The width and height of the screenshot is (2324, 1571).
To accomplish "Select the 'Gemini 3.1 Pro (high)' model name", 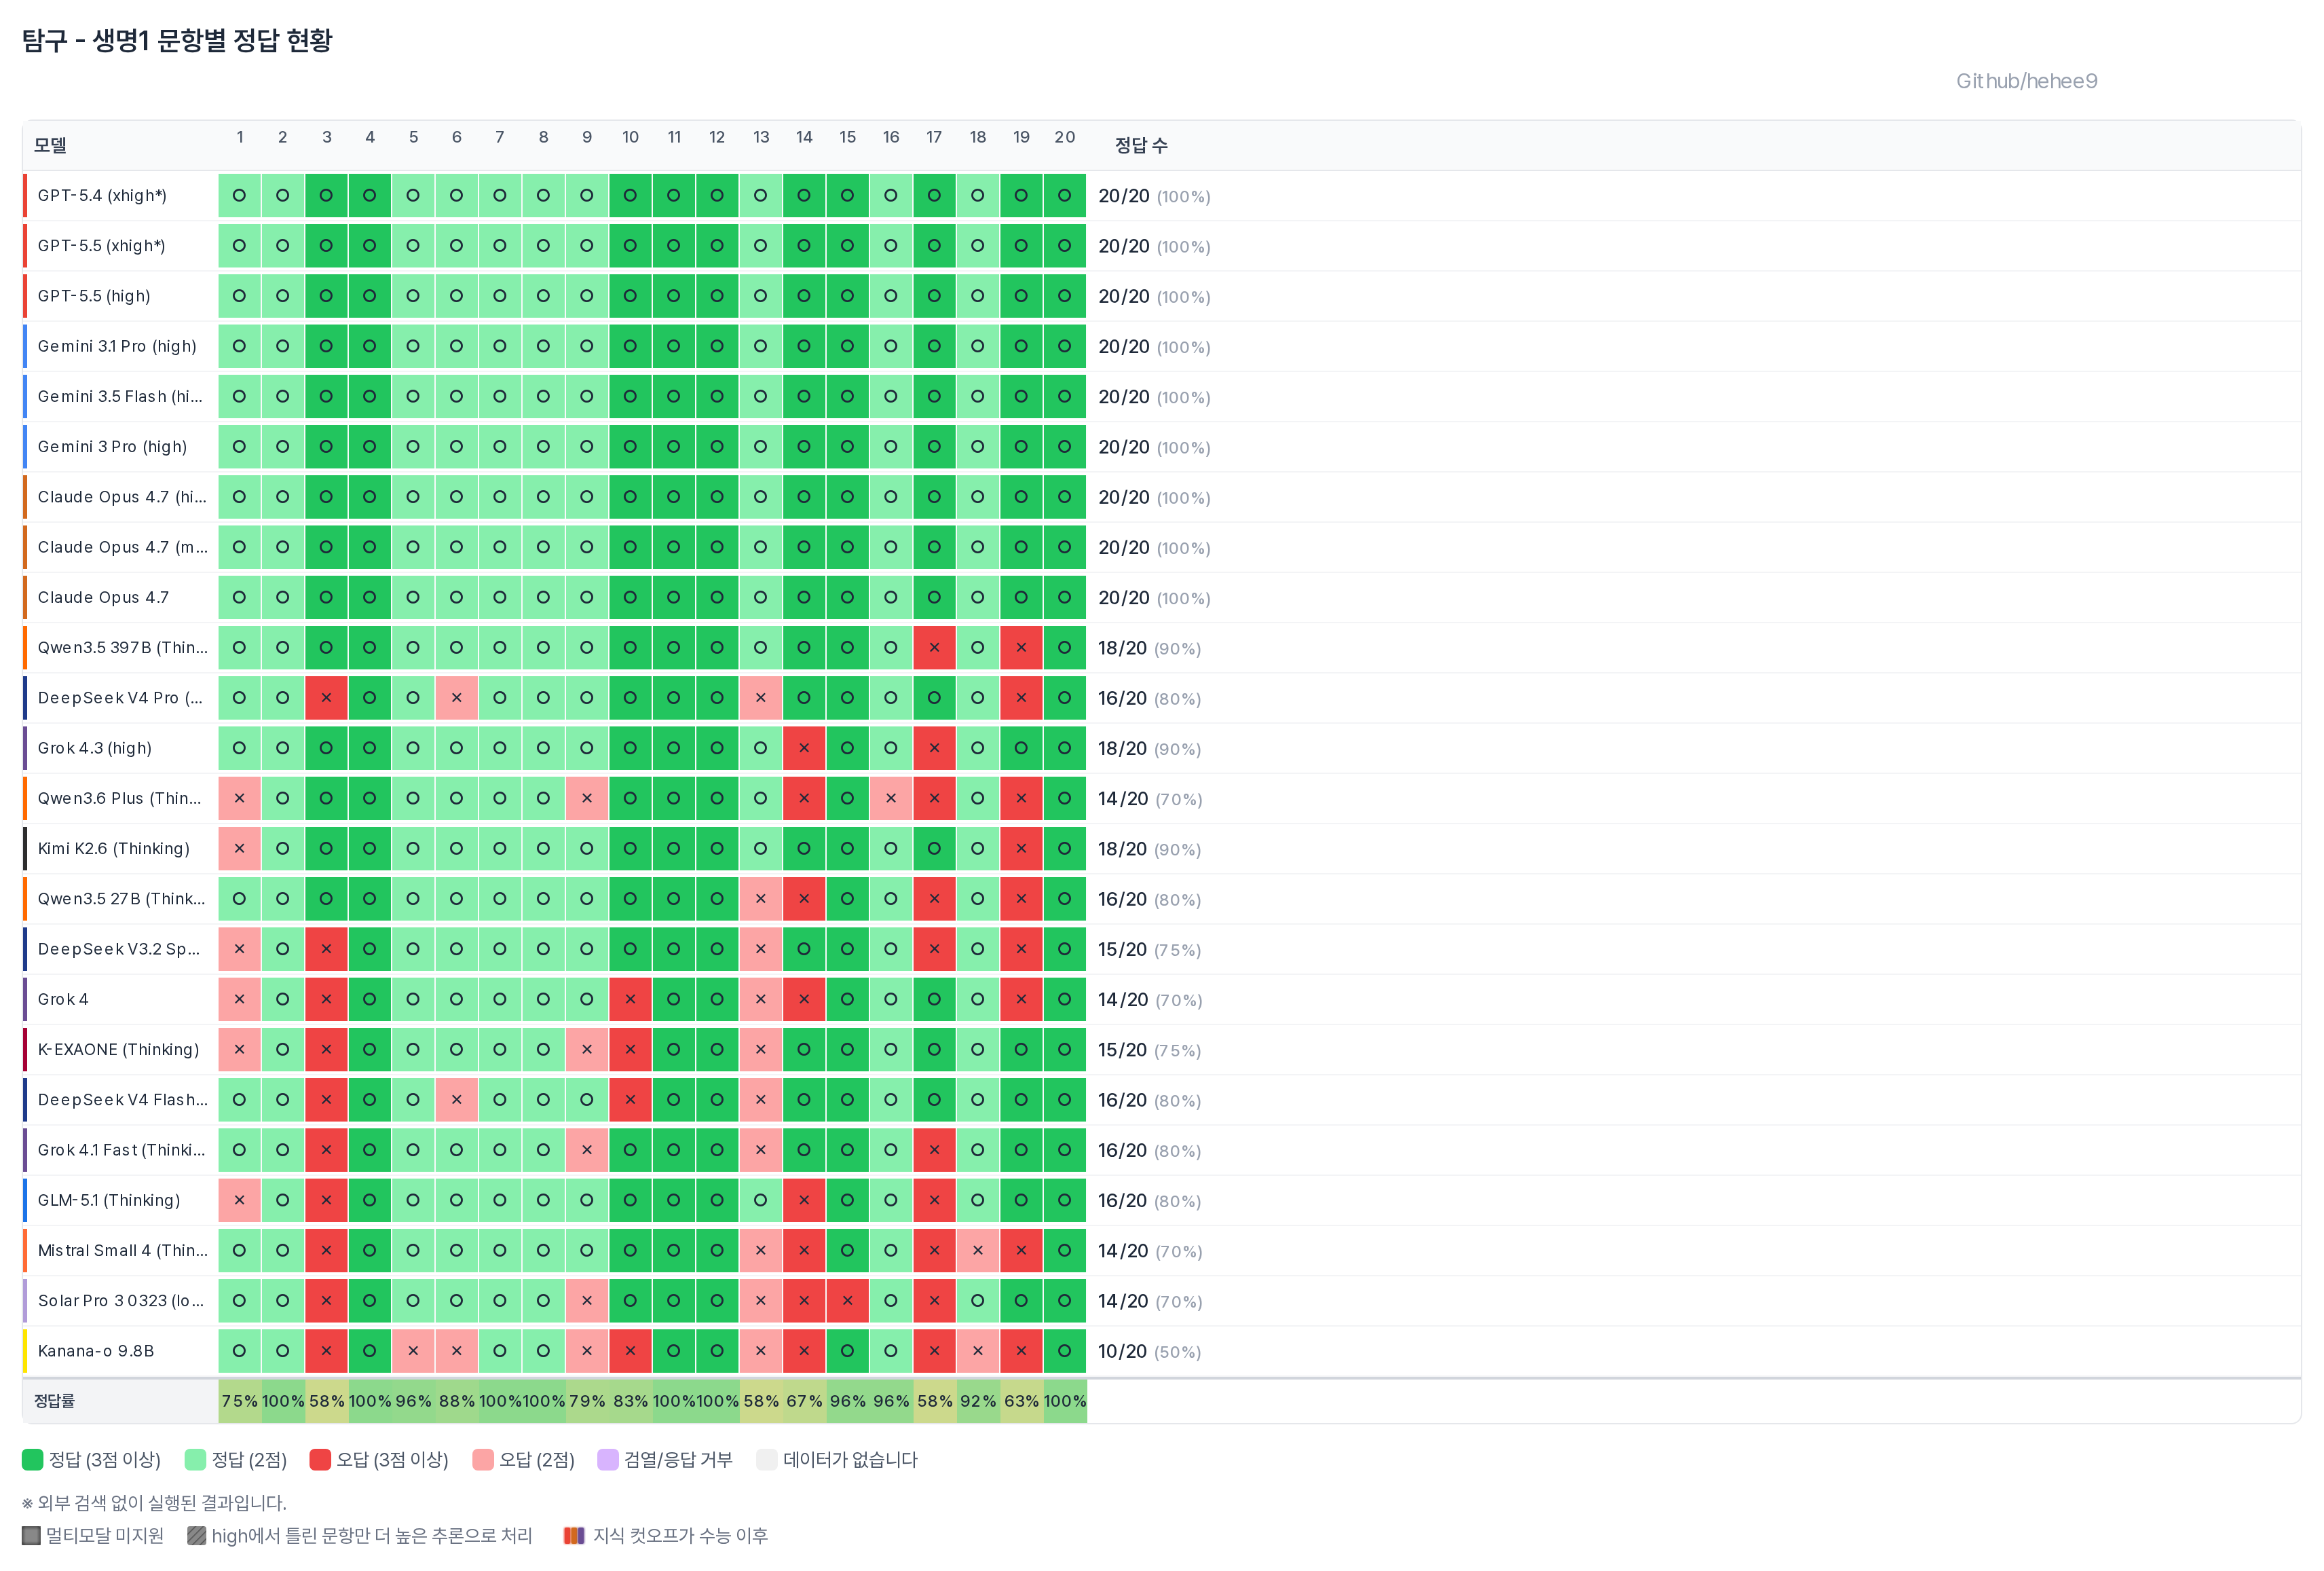I will tap(117, 346).
